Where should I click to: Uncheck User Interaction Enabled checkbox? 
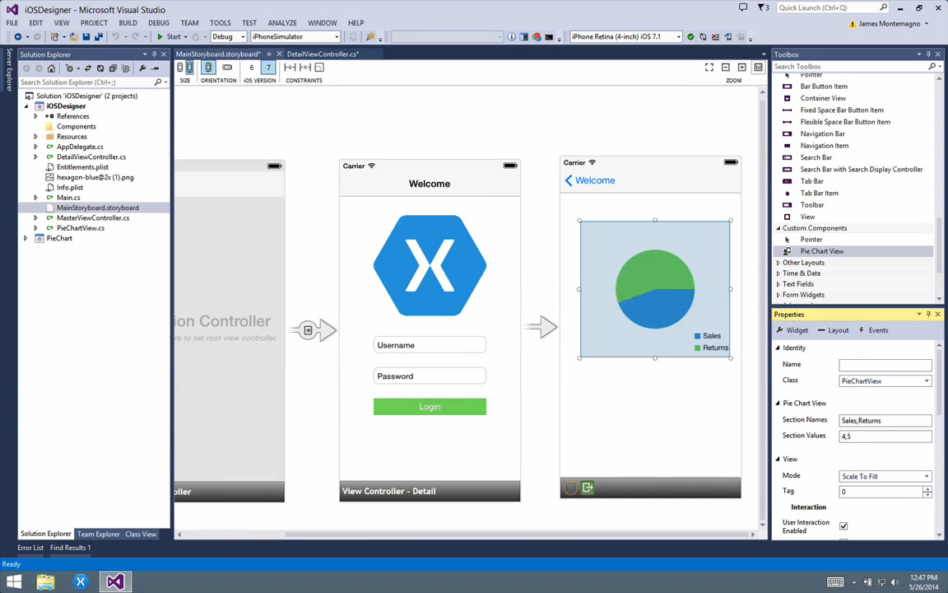(843, 526)
